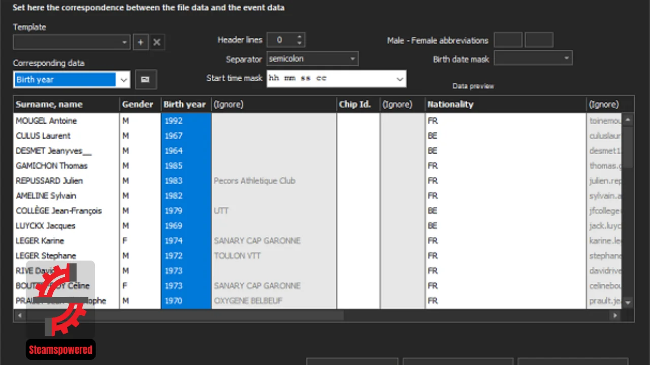
Task: Click gender F in LEGER Karine row
Action: tap(141, 240)
